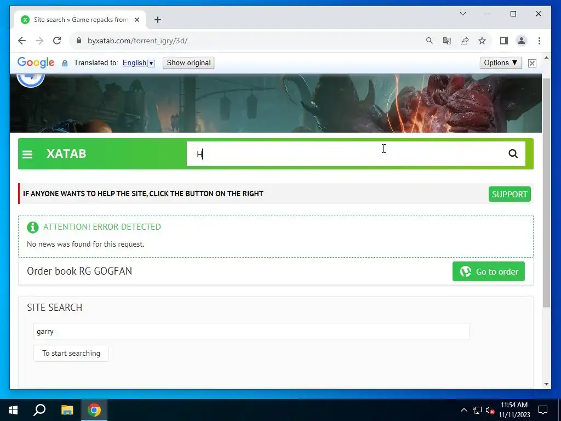561x421 pixels.
Task: Click the magnifier icon in the green search bar
Action: click(x=513, y=153)
